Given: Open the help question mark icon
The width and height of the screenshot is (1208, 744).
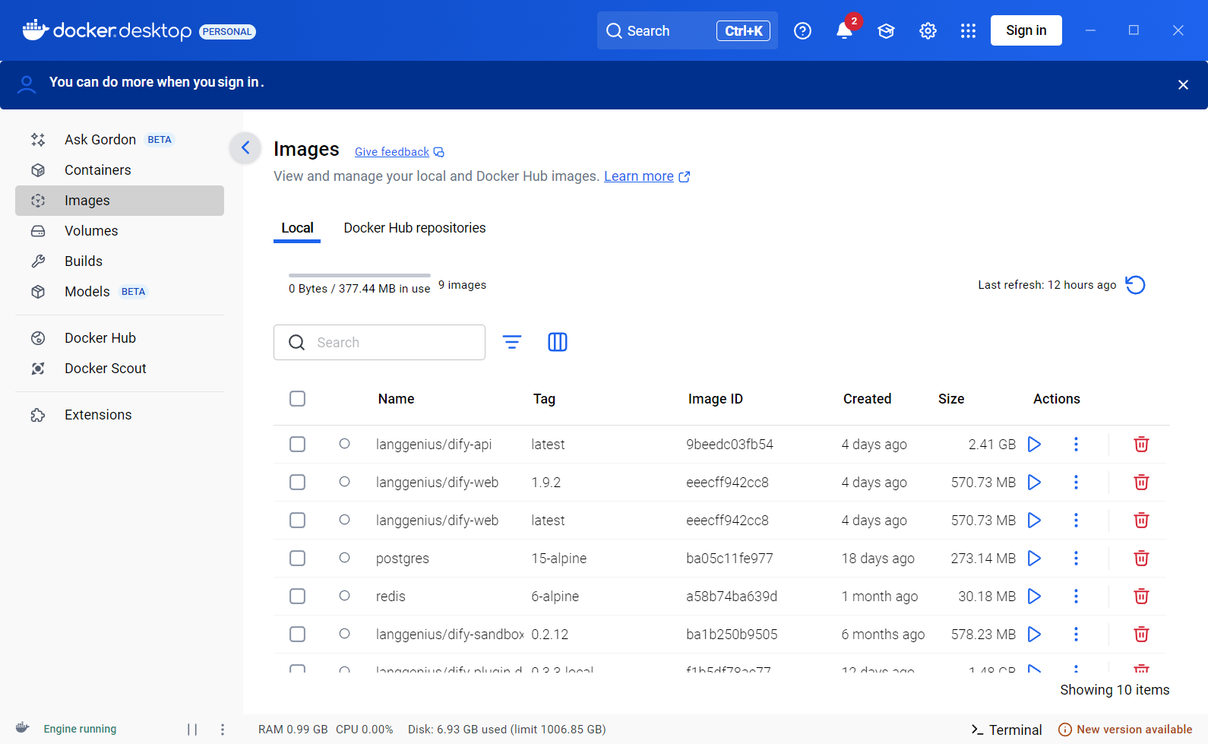Looking at the screenshot, I should coord(802,30).
